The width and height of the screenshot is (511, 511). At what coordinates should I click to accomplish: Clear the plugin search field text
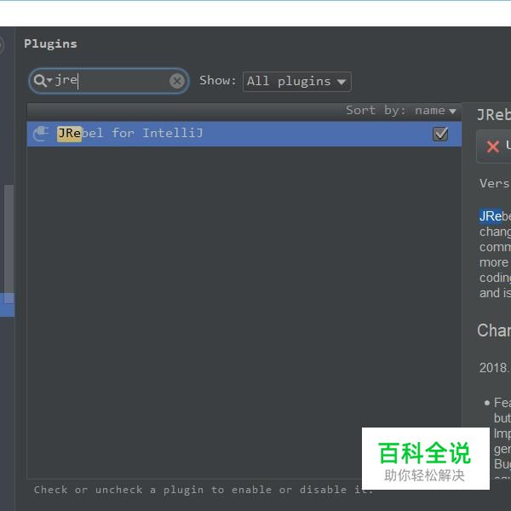177,81
